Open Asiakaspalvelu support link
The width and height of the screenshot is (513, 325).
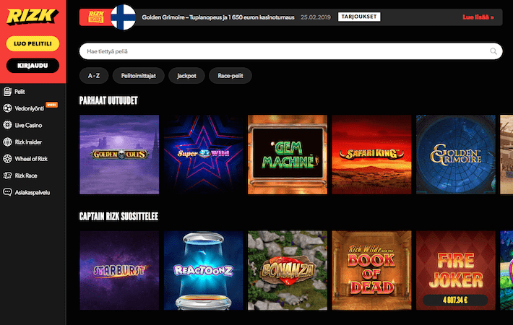(x=33, y=192)
